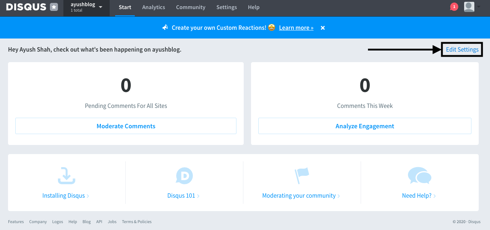Open the Edit Settings link
The image size is (490, 230).
(x=462, y=49)
